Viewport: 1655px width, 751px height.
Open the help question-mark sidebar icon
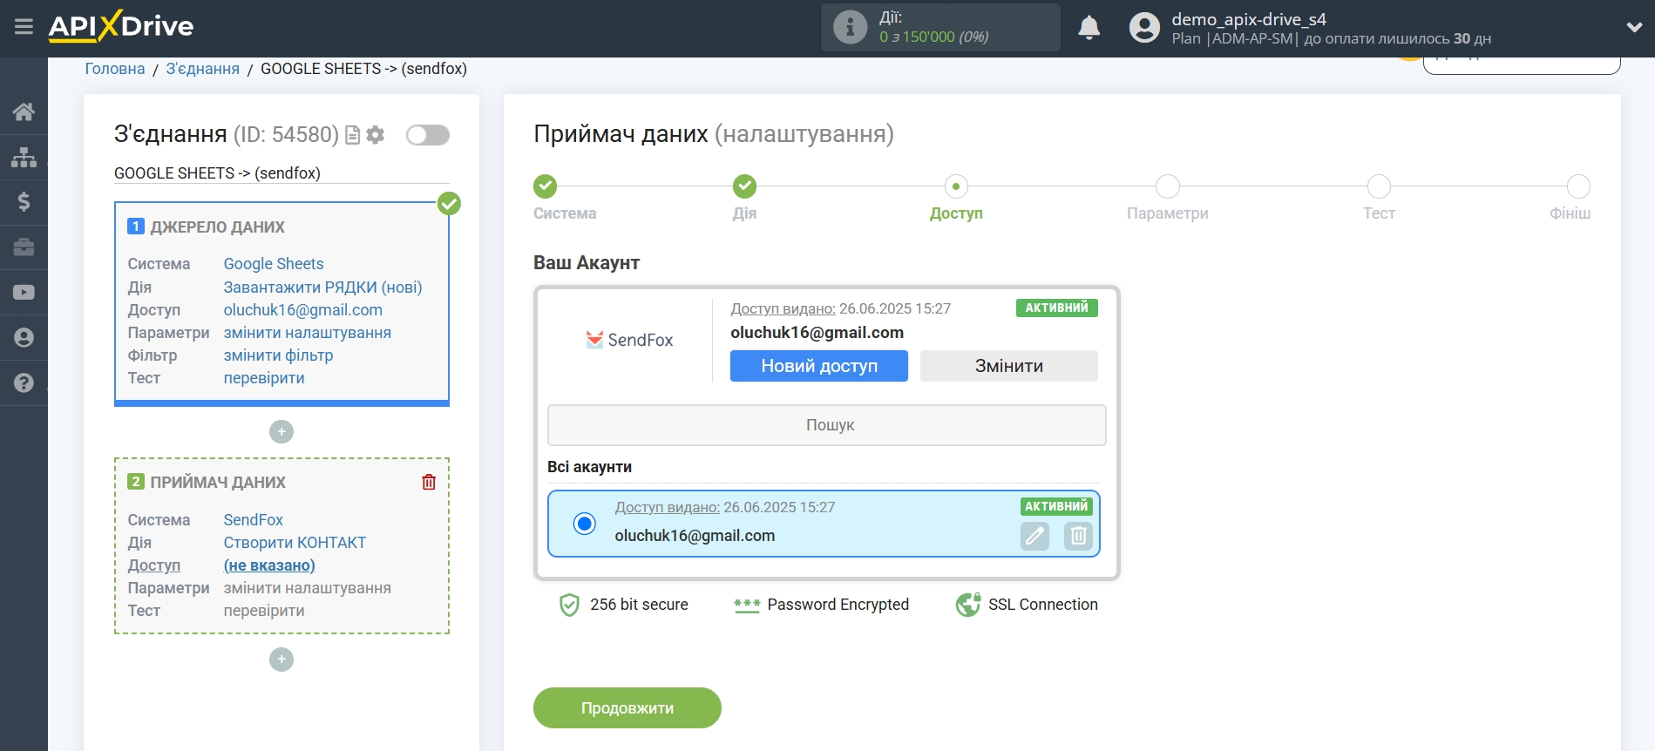point(24,383)
